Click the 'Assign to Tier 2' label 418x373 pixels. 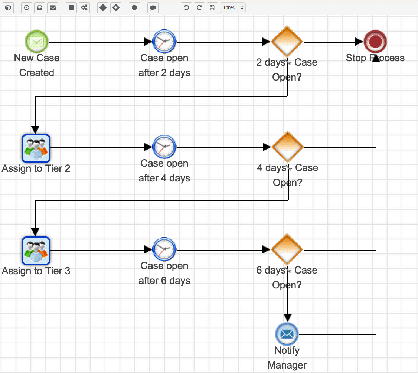click(36, 168)
